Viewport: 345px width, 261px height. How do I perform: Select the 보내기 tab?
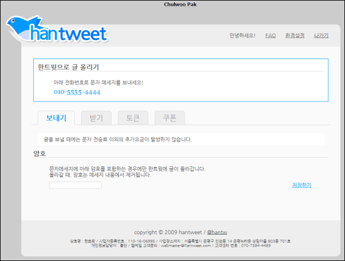click(x=56, y=118)
